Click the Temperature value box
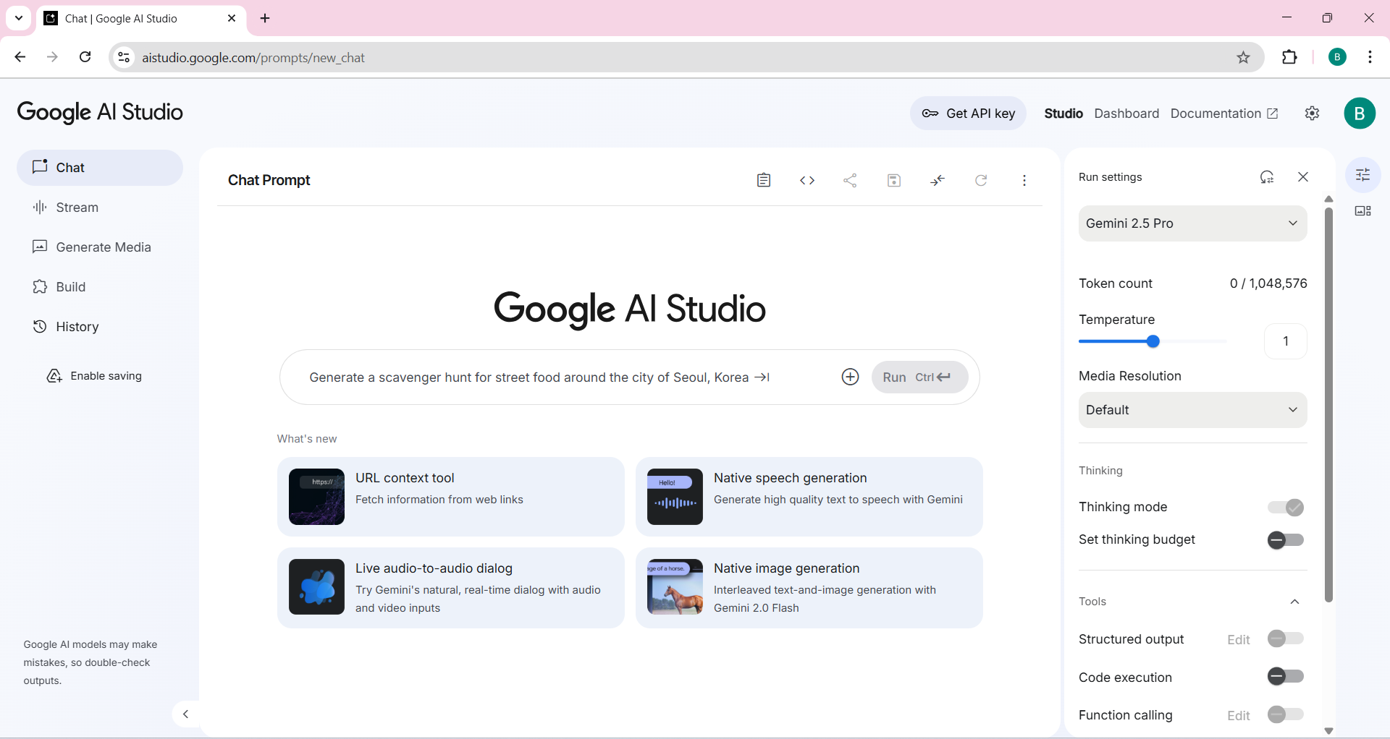Screen dimensions: 1390x739 (1285, 341)
